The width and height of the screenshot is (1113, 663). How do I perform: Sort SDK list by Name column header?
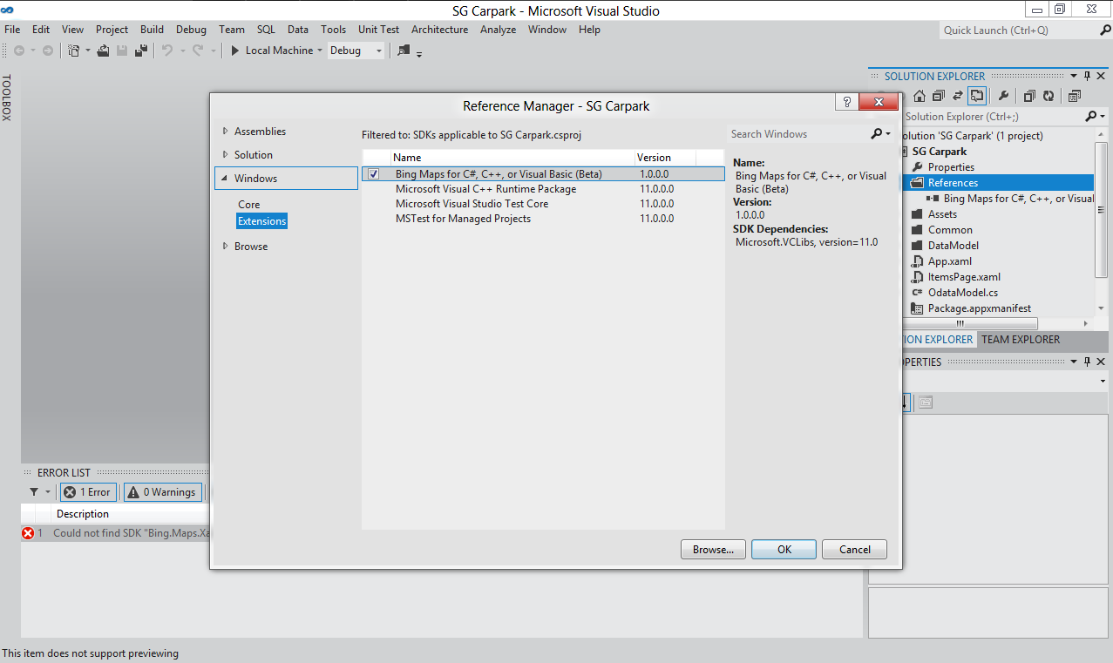tap(512, 158)
